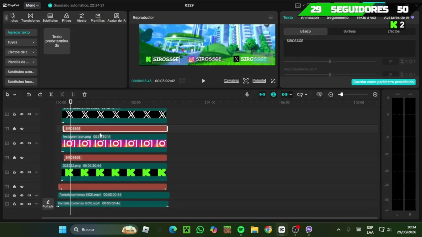Open the Filtros panel

[x=67, y=18]
